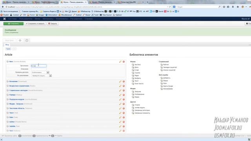Delete the Текстовая область element
The image size is (251, 141).
tap(124, 108)
